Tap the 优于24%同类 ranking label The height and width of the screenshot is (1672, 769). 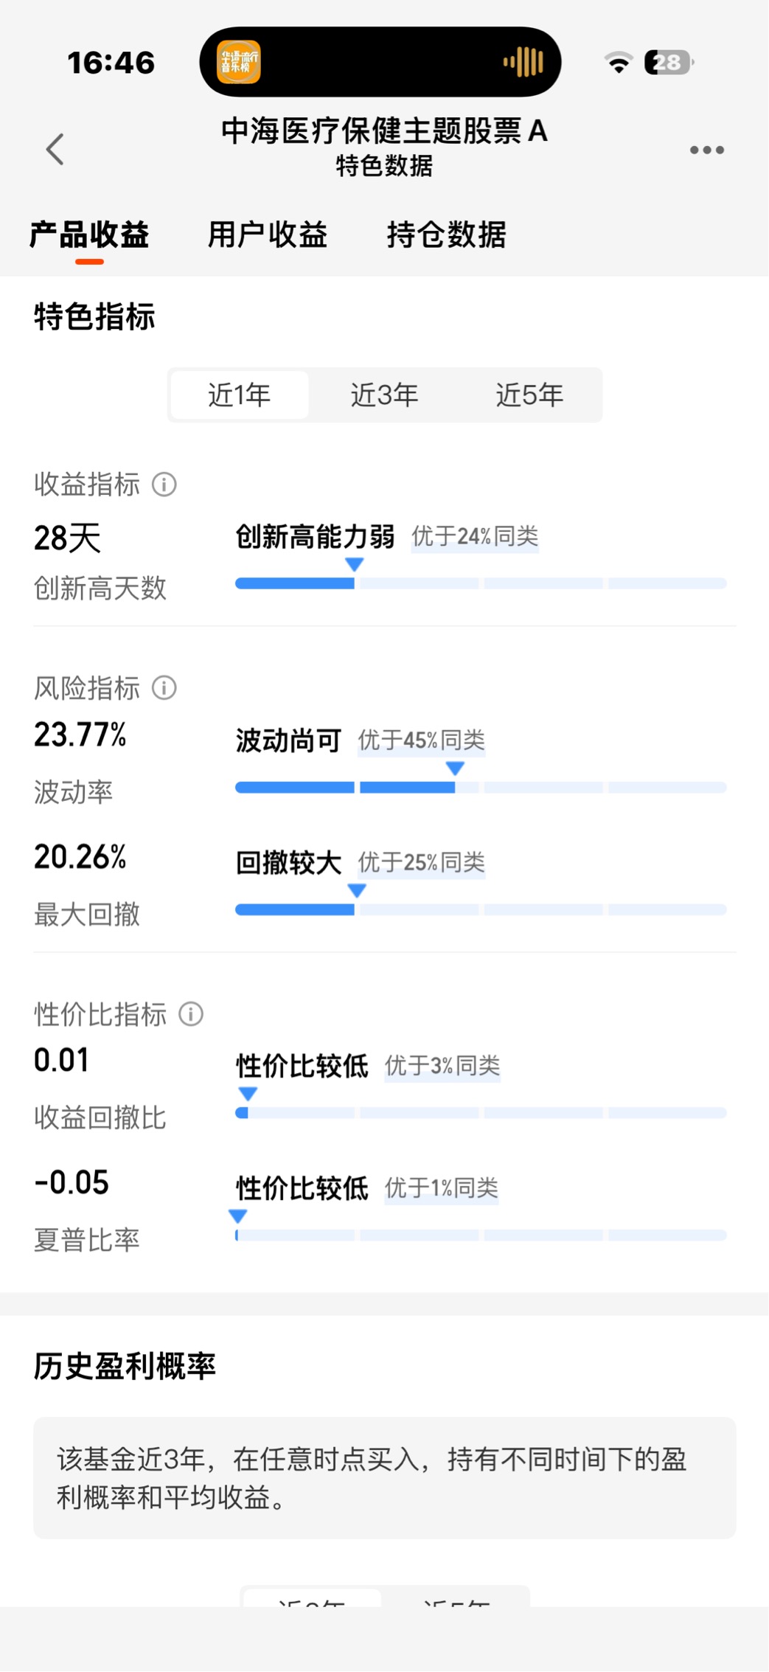tap(475, 536)
